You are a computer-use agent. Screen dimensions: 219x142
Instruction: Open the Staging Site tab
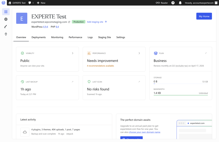click(x=105, y=37)
